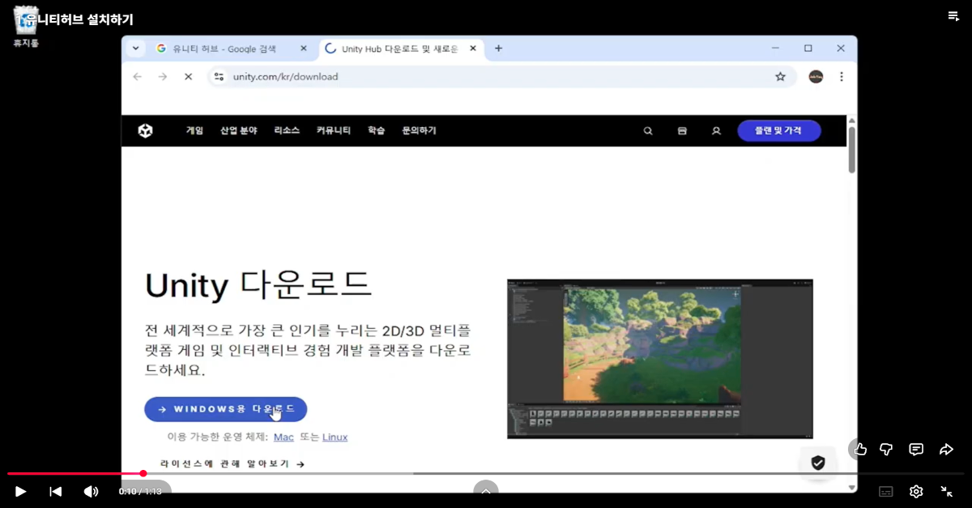This screenshot has height=508, width=972.
Task: Open the 커뮤니티 navigation menu
Action: [334, 130]
